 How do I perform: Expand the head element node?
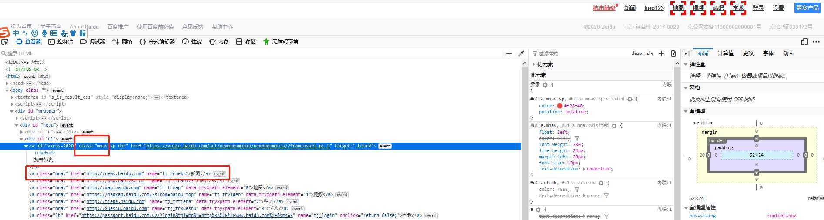[7, 83]
